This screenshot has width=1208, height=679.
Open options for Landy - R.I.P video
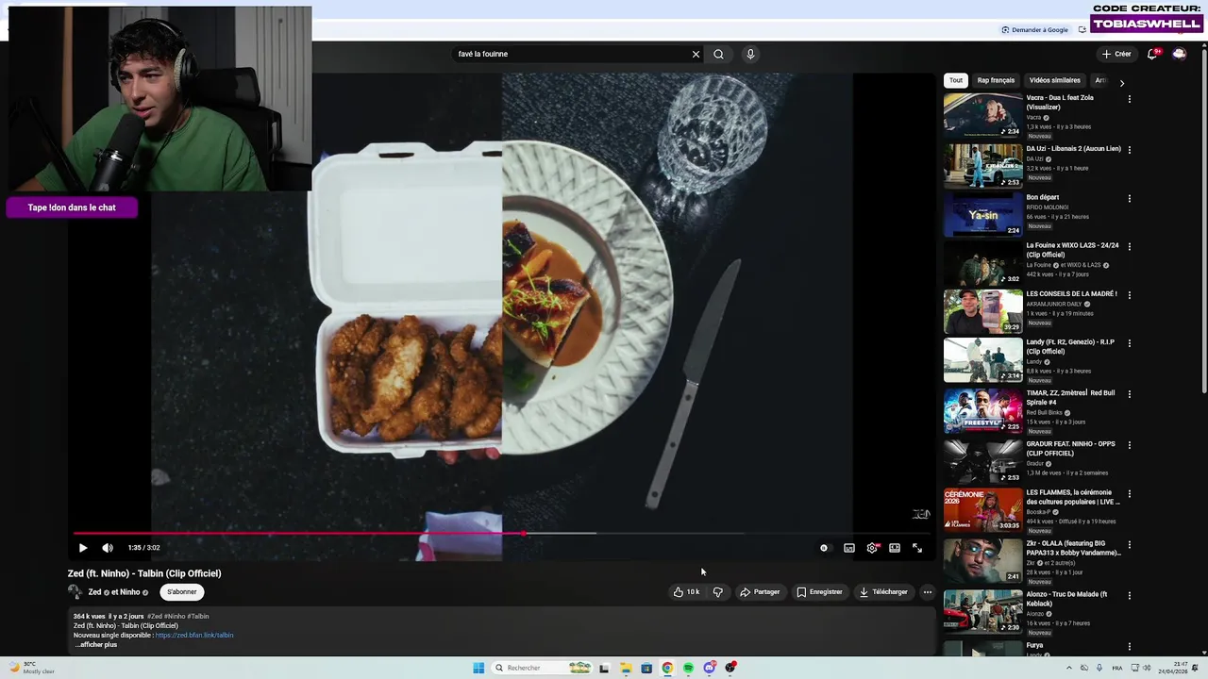tap(1130, 344)
